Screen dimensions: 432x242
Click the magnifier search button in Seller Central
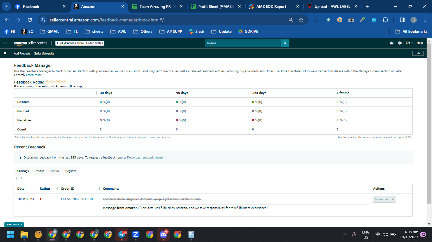285,43
